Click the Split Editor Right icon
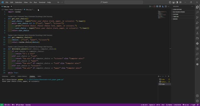The image size is (200, 106). coord(166,6)
